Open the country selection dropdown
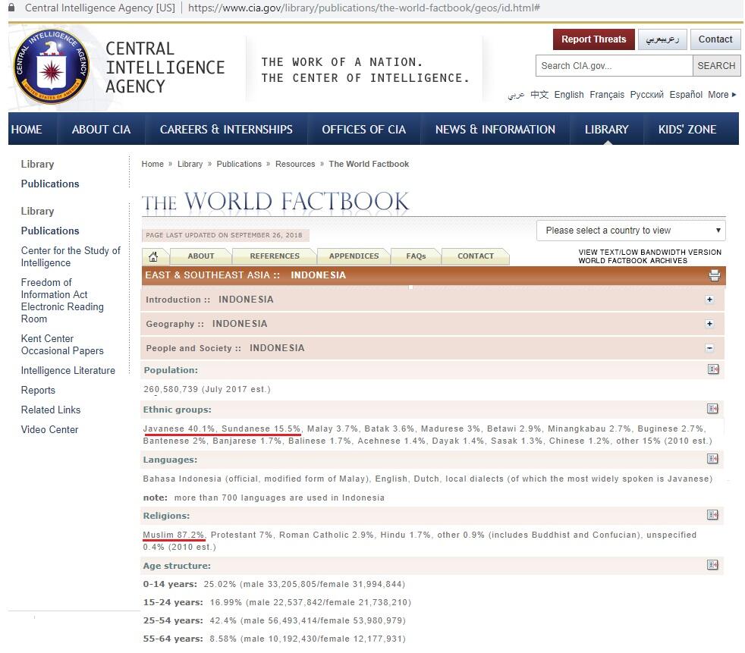This screenshot has width=745, height=653. coord(631,231)
